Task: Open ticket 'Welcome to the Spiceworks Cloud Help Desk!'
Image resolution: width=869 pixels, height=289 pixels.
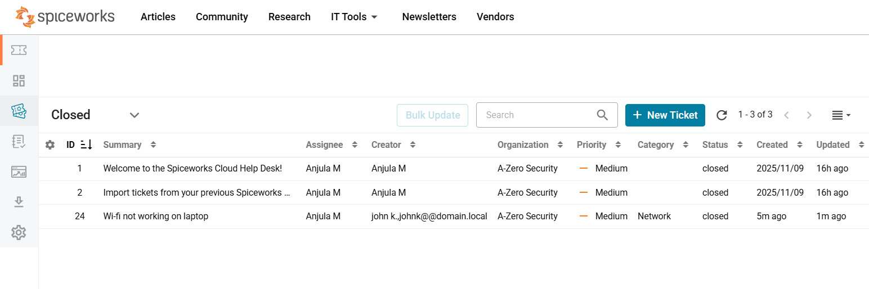Action: (192, 169)
